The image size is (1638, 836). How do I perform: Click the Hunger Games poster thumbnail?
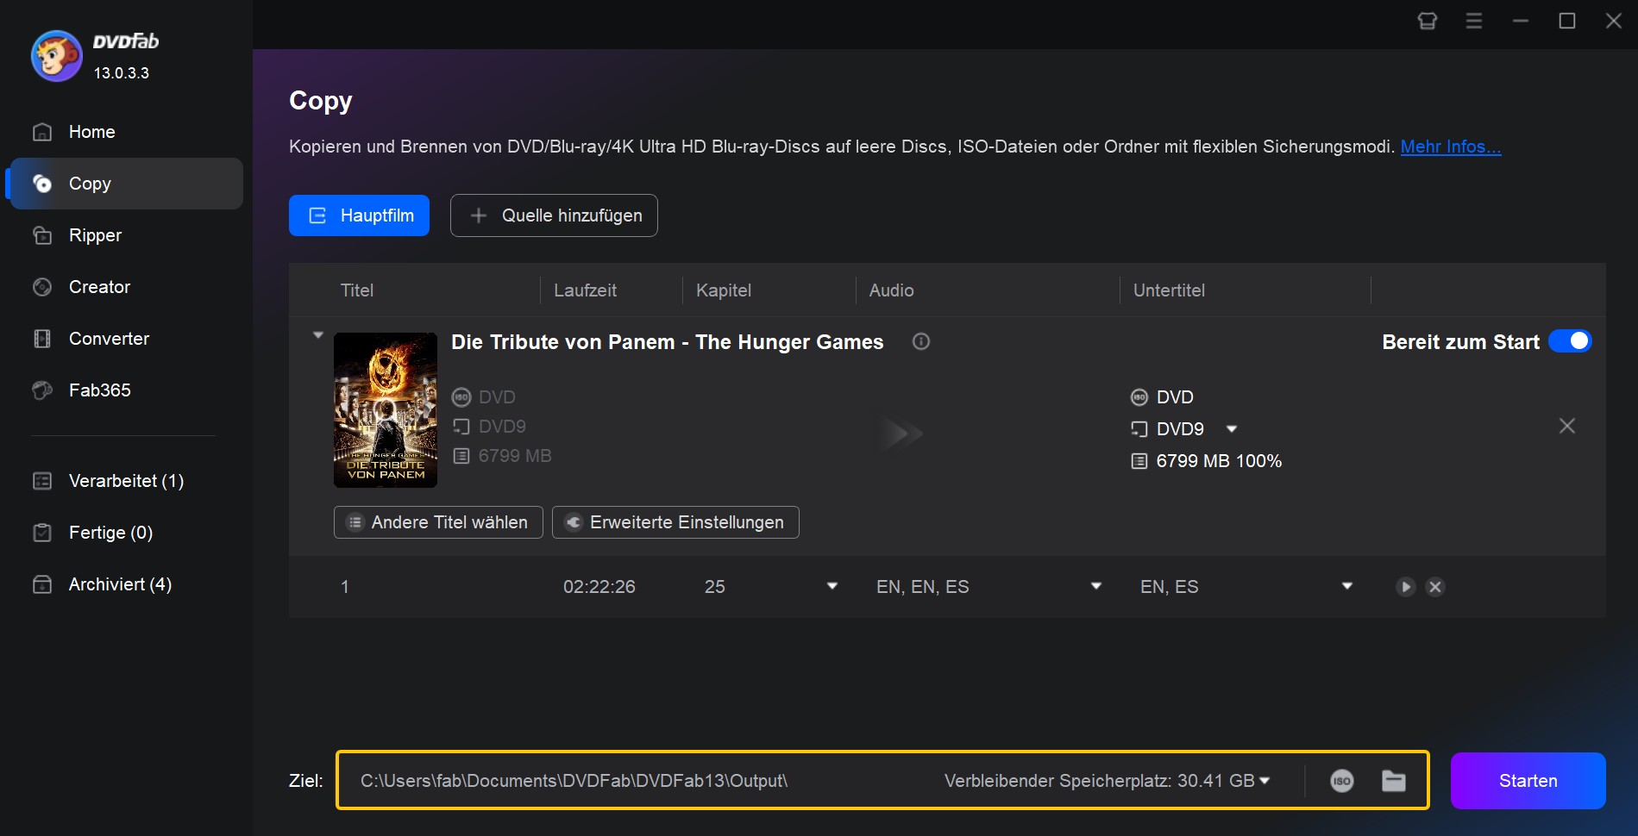pyautogui.click(x=386, y=410)
